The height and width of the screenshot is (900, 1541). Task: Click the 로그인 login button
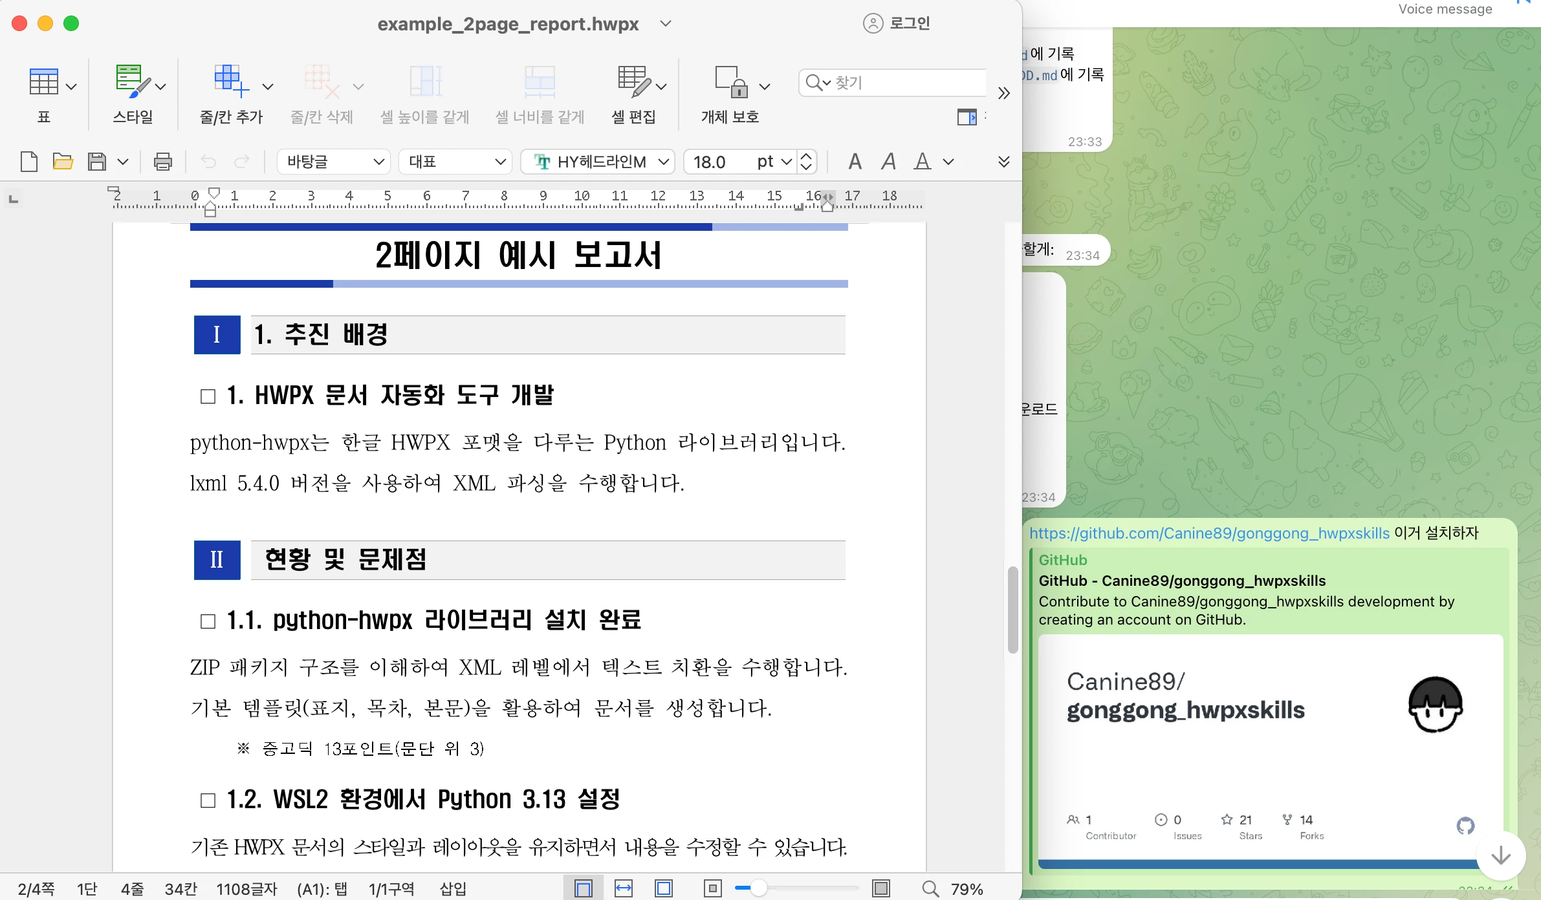tap(897, 23)
